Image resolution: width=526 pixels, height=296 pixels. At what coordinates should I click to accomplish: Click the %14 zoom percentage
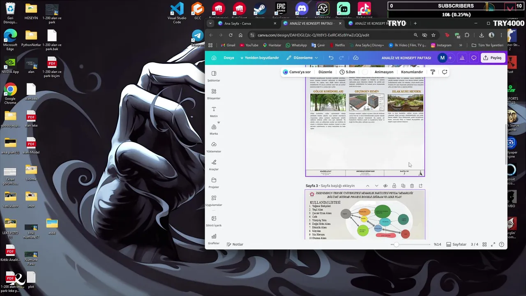(437, 245)
